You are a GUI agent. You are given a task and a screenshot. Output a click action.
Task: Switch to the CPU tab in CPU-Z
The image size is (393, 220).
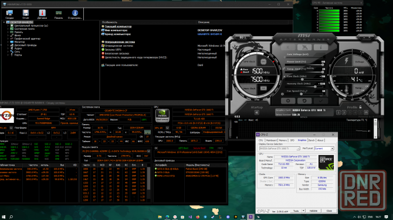260,140
